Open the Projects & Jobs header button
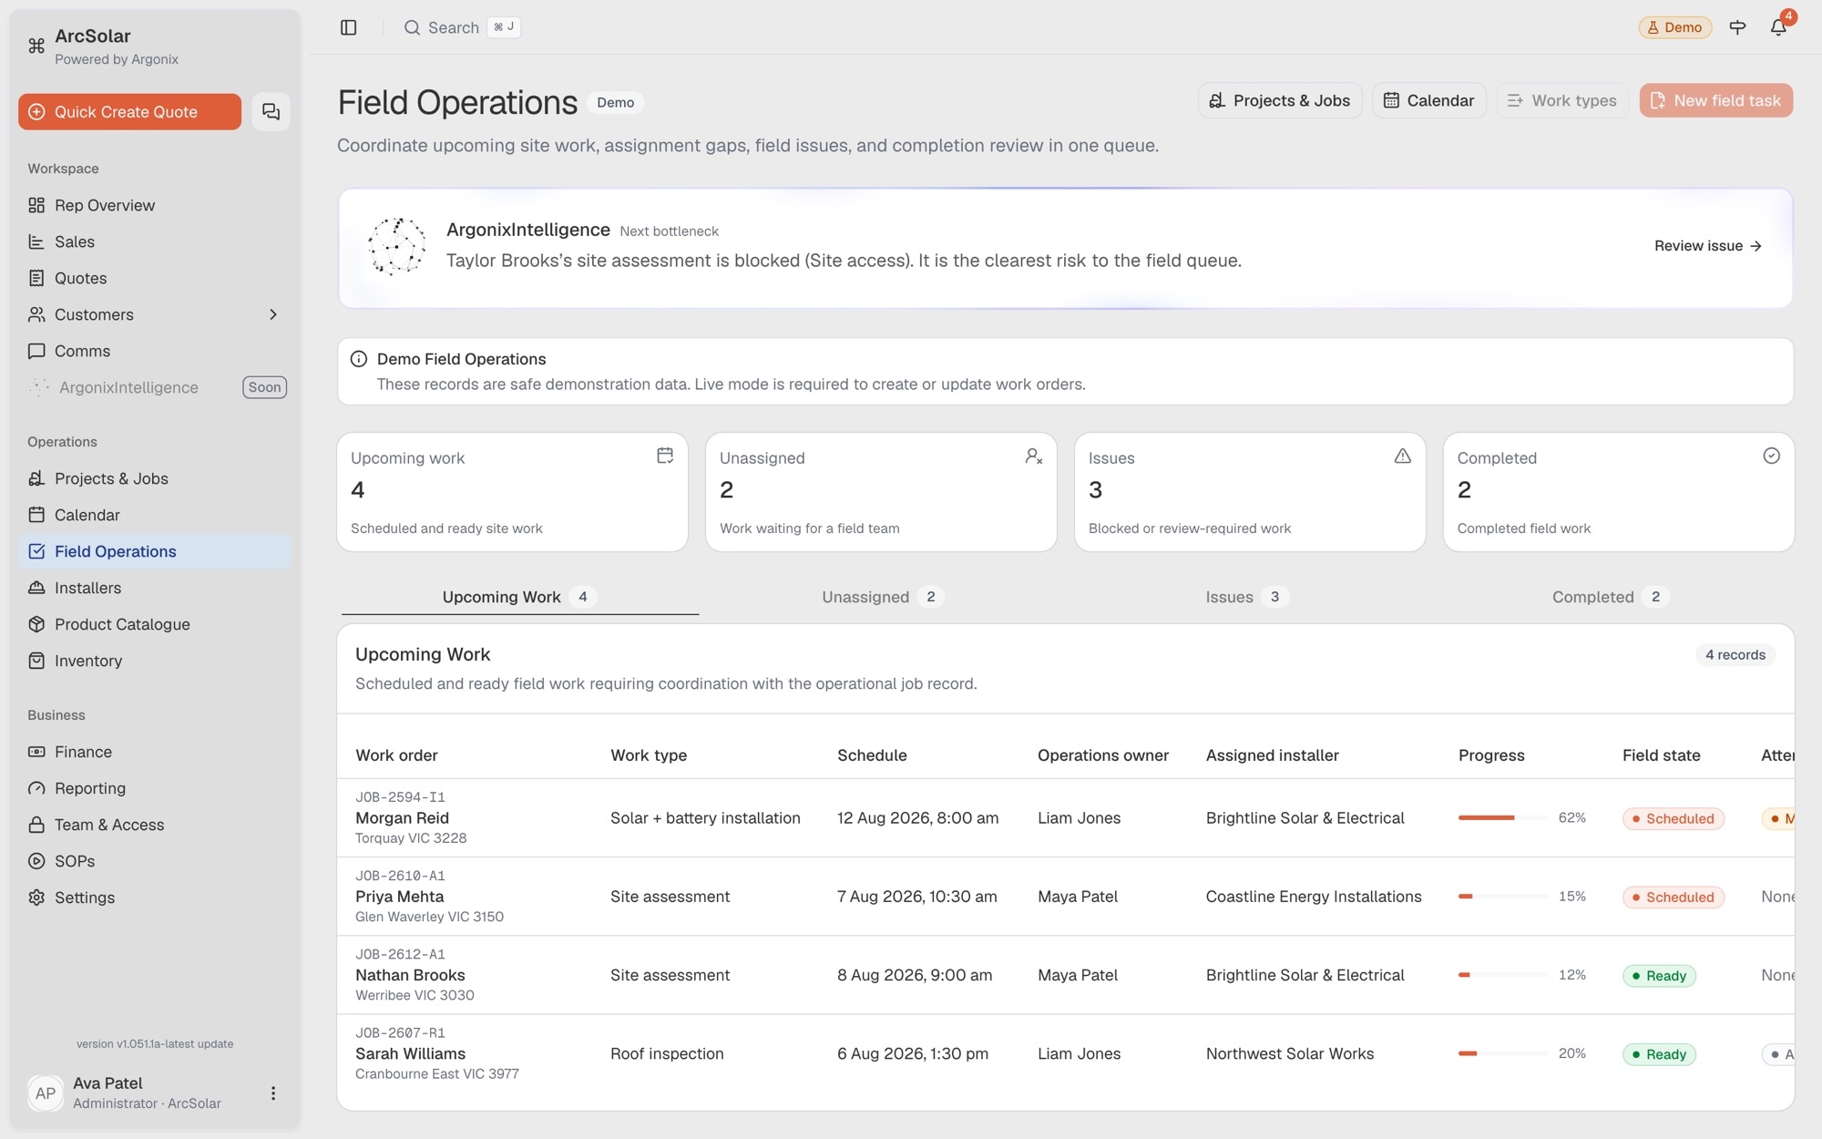 [1279, 100]
